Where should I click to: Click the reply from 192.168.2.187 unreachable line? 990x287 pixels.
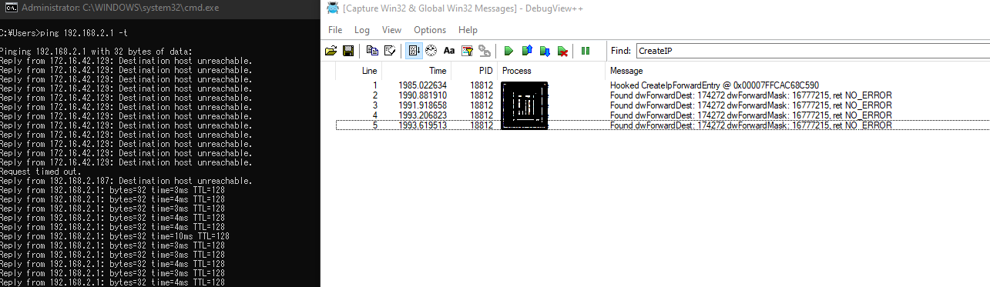click(126, 181)
